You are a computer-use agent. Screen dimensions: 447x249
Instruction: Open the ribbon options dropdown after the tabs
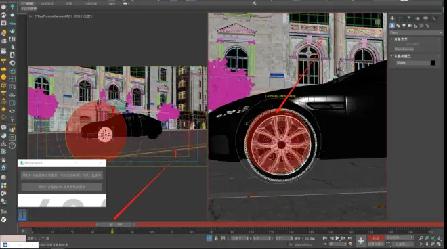coord(126,3)
